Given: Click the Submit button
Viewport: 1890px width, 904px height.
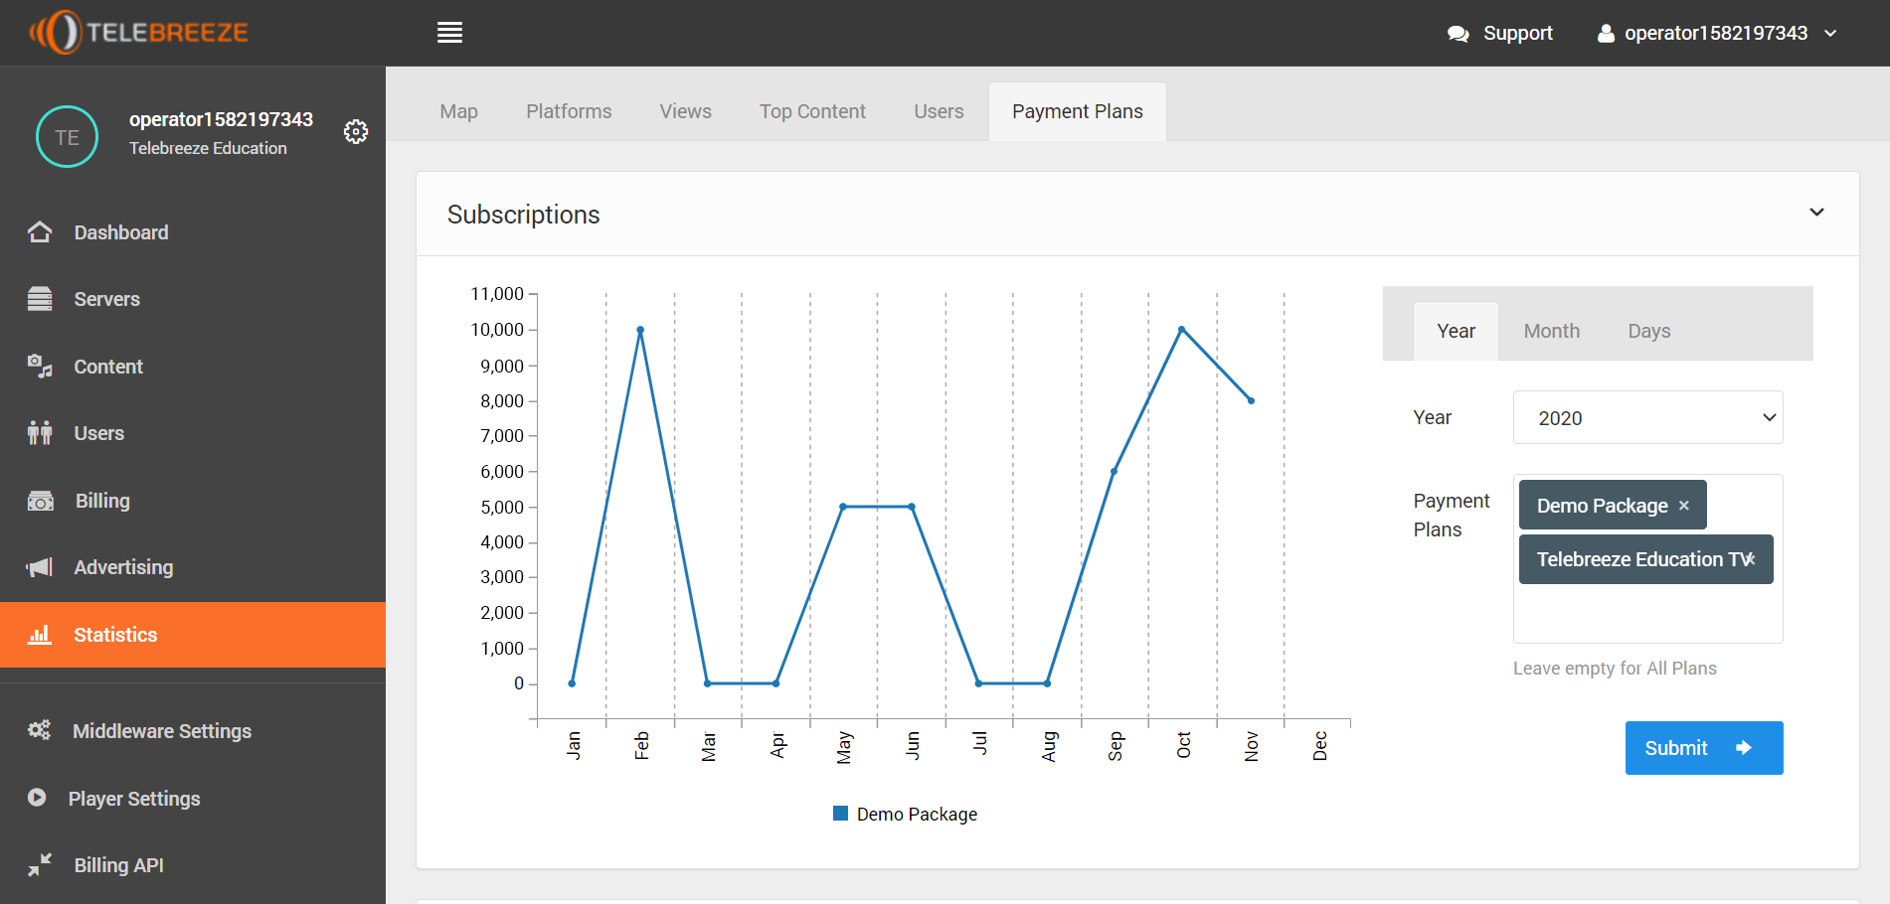Looking at the screenshot, I should coord(1704,748).
